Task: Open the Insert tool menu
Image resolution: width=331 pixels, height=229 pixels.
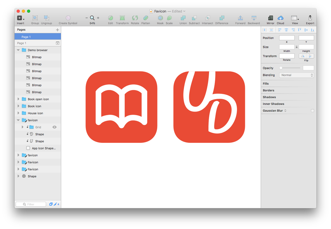Action: [x=20, y=18]
